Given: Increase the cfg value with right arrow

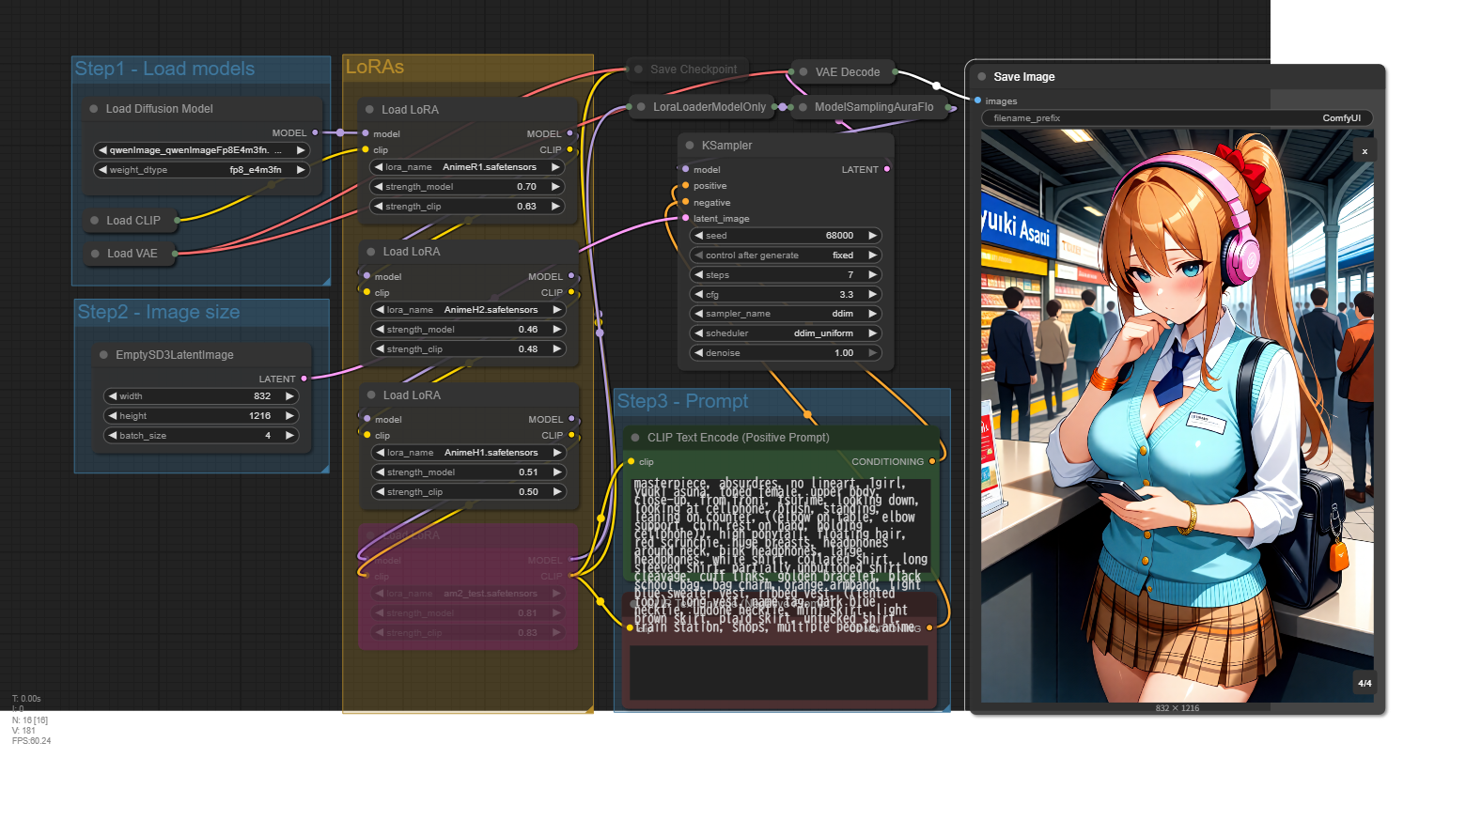Looking at the screenshot, I should [x=872, y=295].
